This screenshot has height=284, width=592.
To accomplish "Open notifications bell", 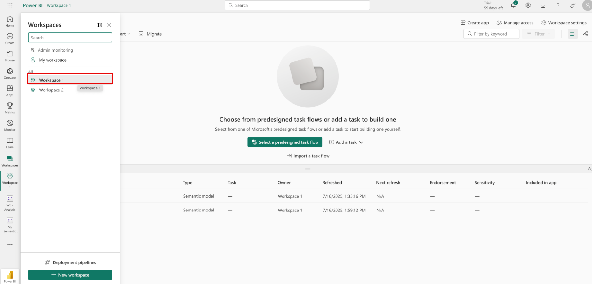I will point(513,5).
